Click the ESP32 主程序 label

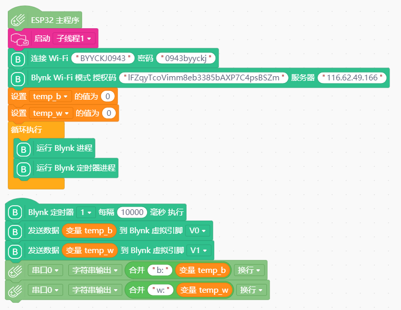pyautogui.click(x=55, y=20)
